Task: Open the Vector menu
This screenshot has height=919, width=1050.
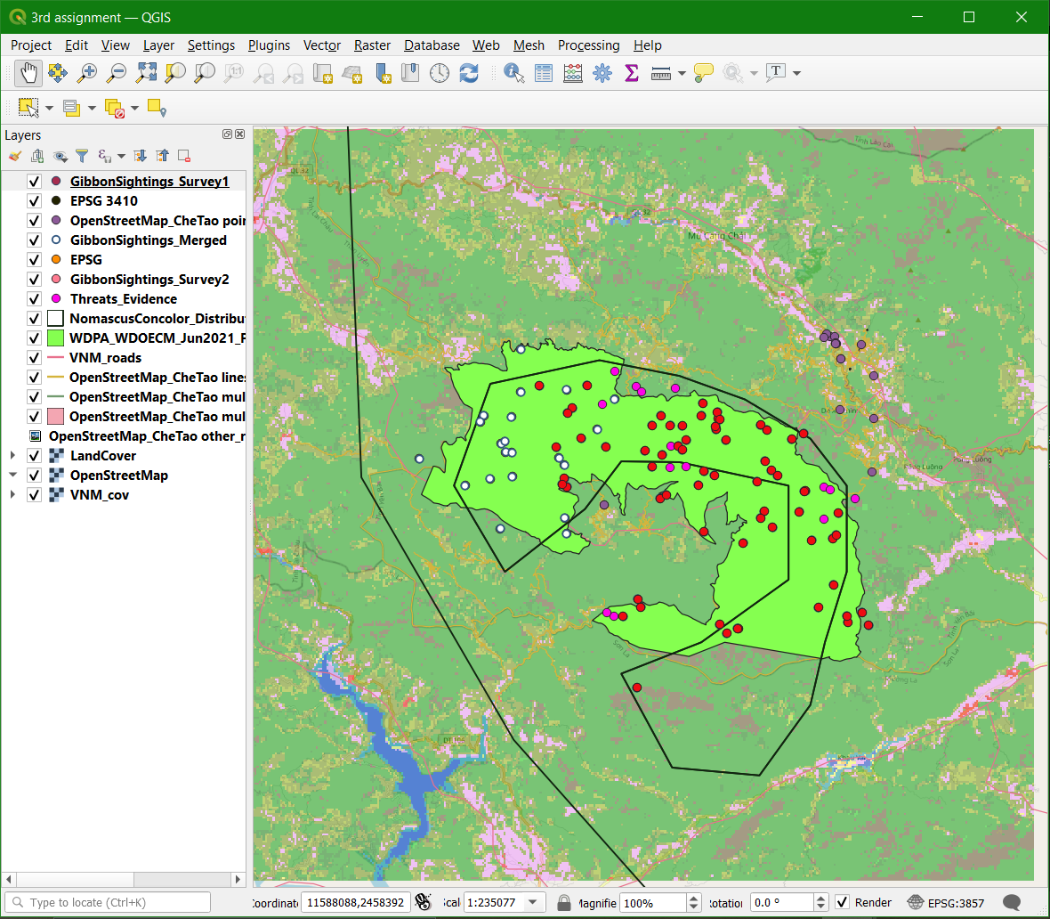Action: [321, 45]
